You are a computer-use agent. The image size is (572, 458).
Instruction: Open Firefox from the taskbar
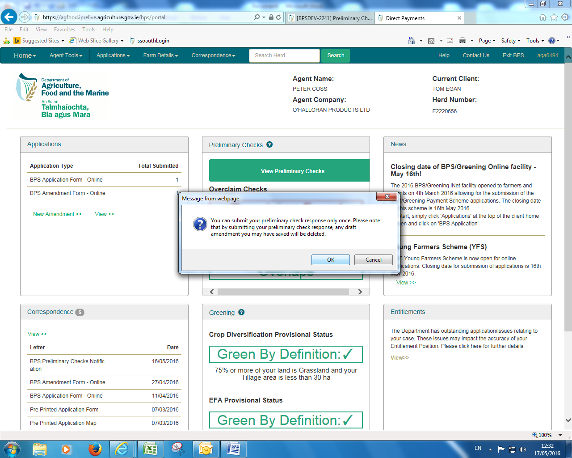point(95,449)
